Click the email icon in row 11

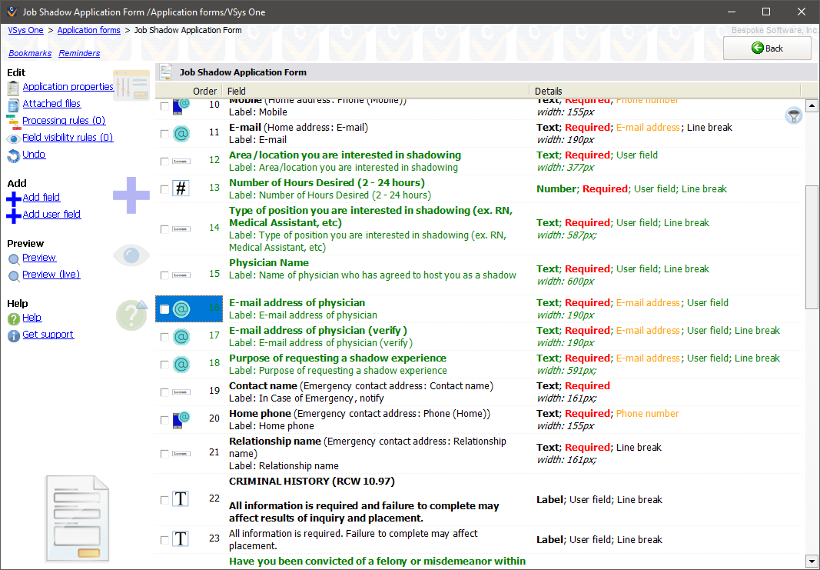point(181,134)
